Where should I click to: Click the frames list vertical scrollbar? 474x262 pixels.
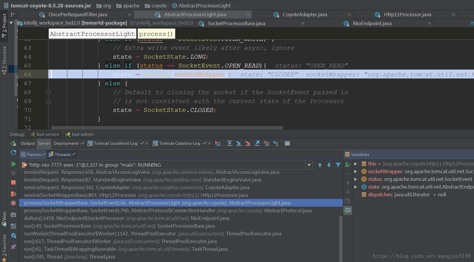[341, 238]
